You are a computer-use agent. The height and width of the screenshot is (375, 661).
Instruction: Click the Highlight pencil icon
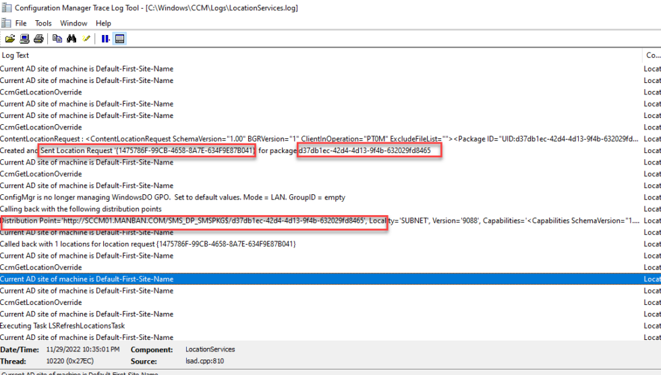(x=86, y=38)
